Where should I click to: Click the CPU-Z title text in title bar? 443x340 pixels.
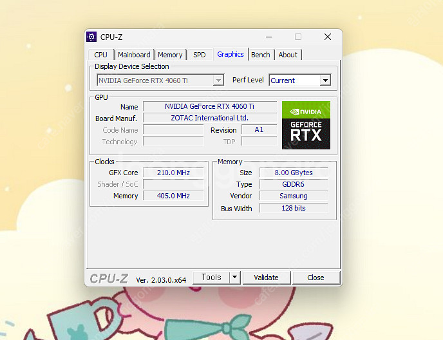(111, 37)
